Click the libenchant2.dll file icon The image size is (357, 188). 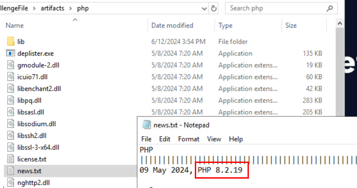pos(10,89)
